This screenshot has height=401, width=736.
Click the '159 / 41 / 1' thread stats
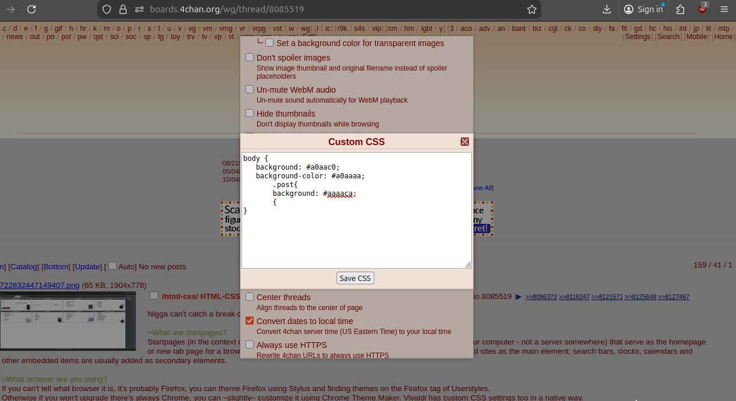713,265
